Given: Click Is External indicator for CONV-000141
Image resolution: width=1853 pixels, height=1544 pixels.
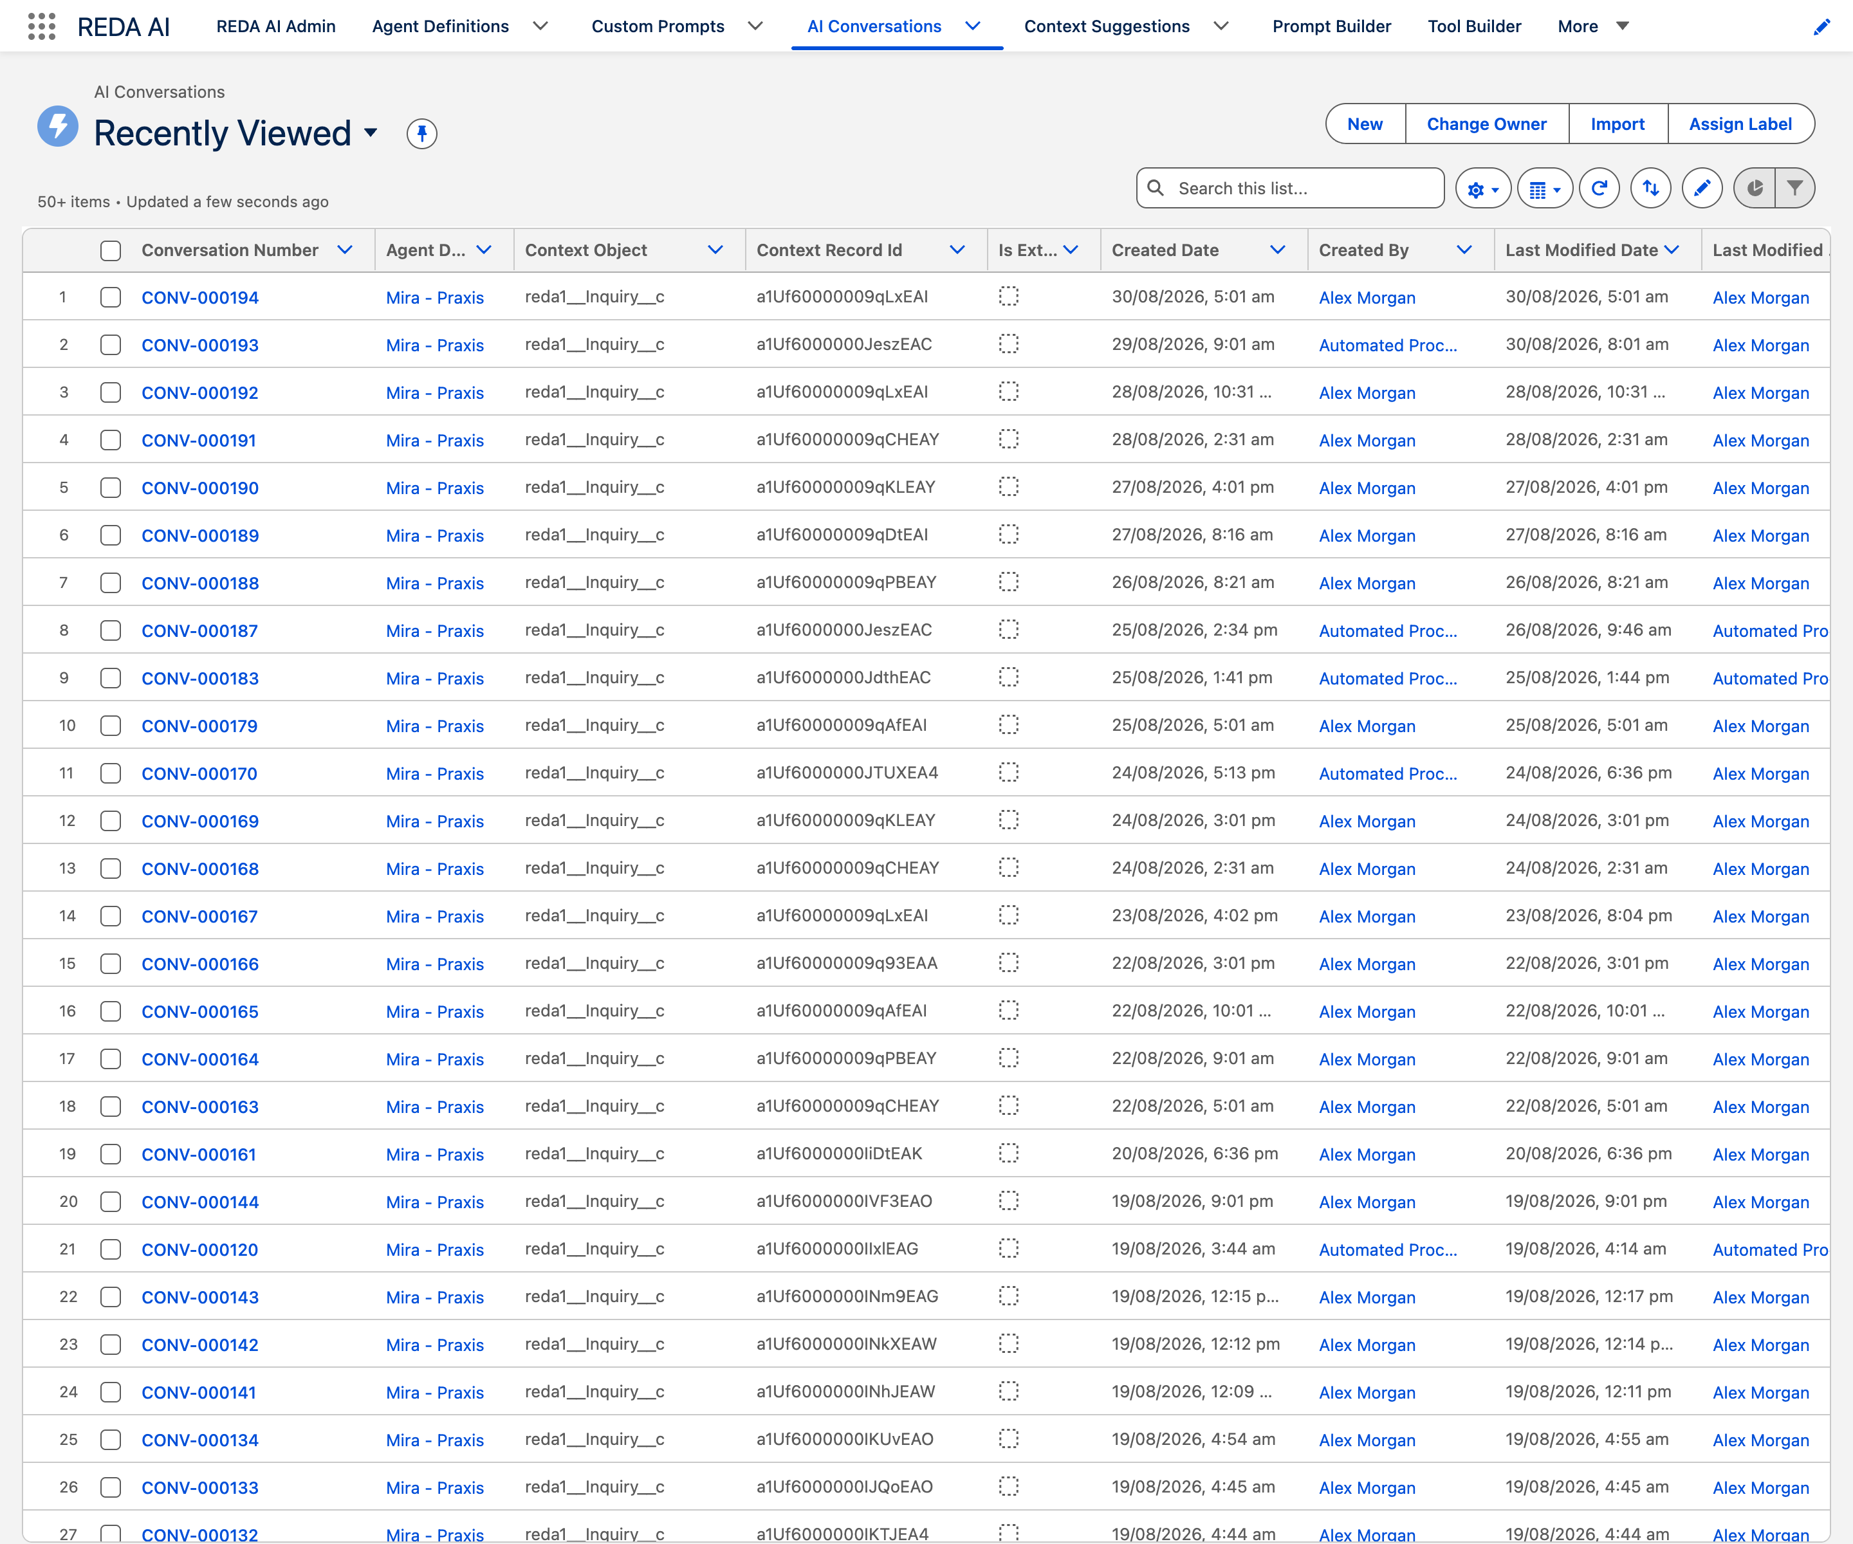Looking at the screenshot, I should [1009, 1392].
